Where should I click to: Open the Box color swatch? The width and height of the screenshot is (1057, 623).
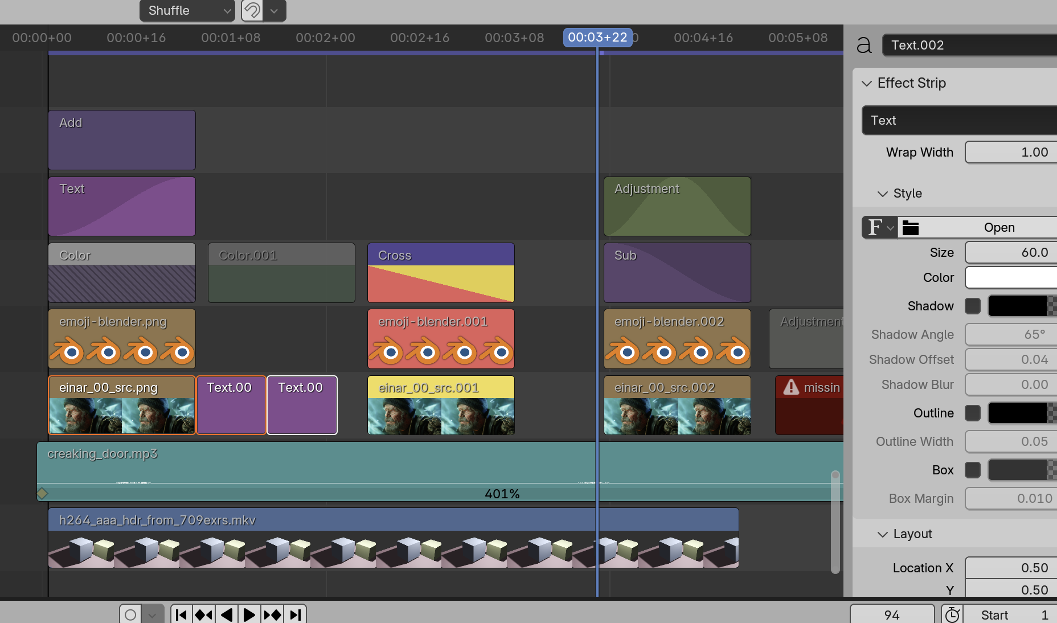tap(1022, 470)
